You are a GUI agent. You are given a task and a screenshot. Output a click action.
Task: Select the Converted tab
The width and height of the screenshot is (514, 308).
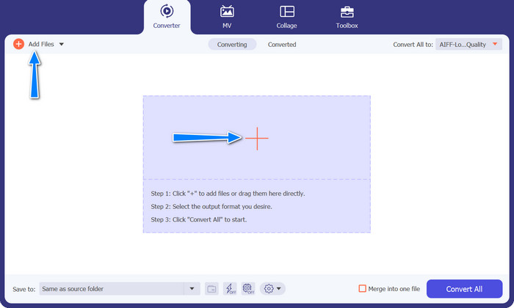tap(282, 45)
